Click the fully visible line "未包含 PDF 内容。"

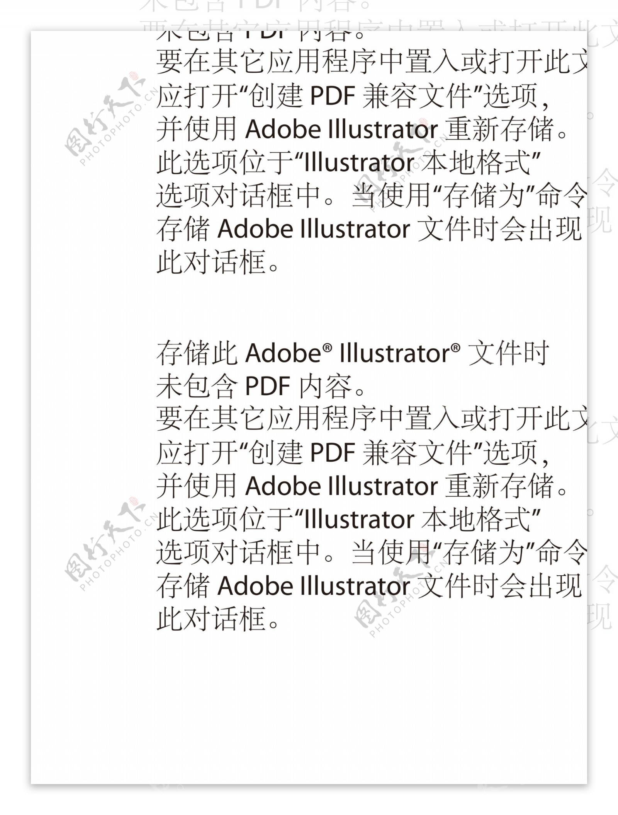(261, 386)
